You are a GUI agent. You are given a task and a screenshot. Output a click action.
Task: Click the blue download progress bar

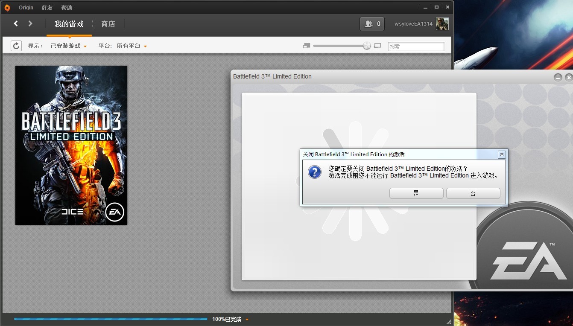pyautogui.click(x=111, y=319)
